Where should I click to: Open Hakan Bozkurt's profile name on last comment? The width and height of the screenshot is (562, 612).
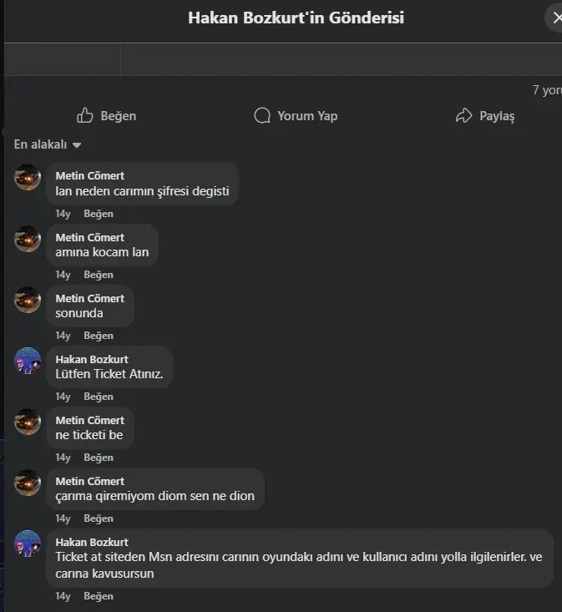pos(92,542)
